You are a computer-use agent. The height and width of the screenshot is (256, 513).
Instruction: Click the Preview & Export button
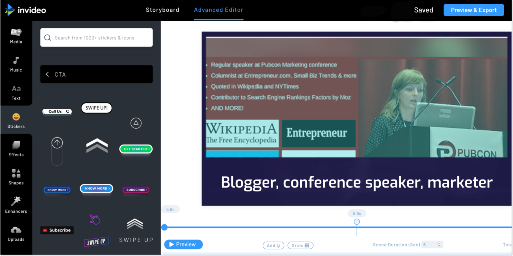click(x=473, y=10)
